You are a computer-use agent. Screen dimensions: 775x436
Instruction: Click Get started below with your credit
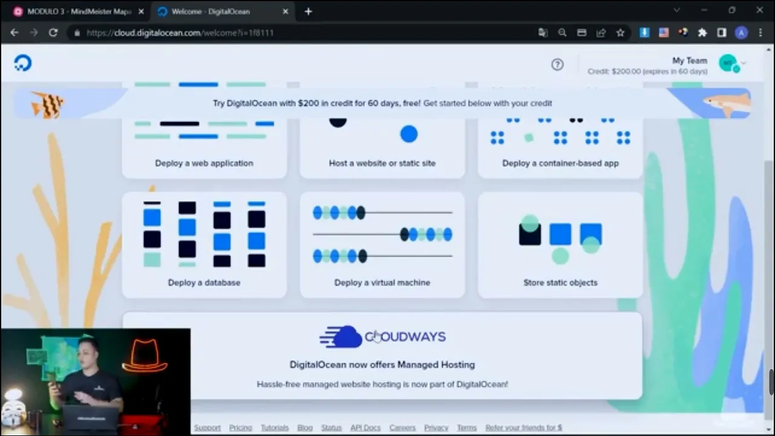coord(487,103)
